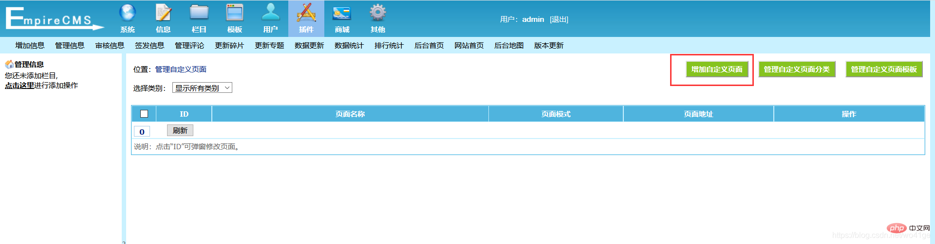Select 数据更新 menu item

[x=309, y=46]
